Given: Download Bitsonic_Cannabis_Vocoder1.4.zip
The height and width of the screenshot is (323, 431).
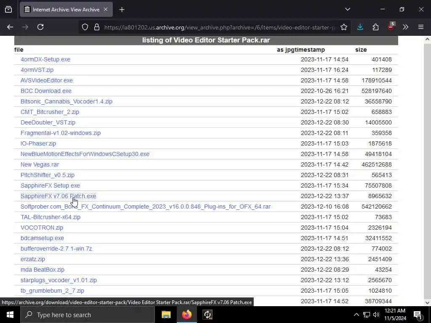Looking at the screenshot, I should (67, 101).
